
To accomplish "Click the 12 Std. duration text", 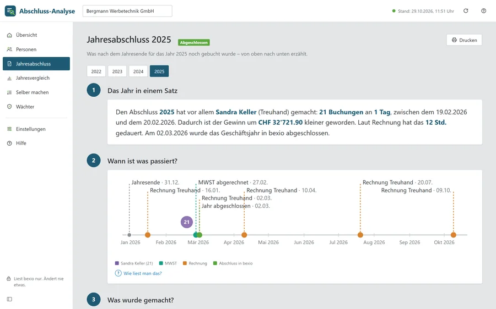I will (436, 123).
